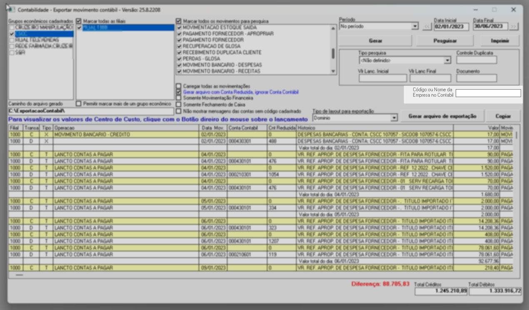
Task: Uncheck 'PERDAS - GLOSA' movement in list
Action: [180, 59]
